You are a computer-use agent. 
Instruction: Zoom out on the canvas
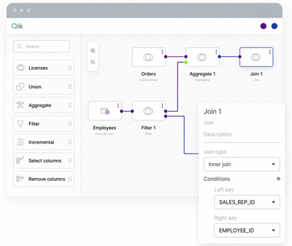coord(93,62)
